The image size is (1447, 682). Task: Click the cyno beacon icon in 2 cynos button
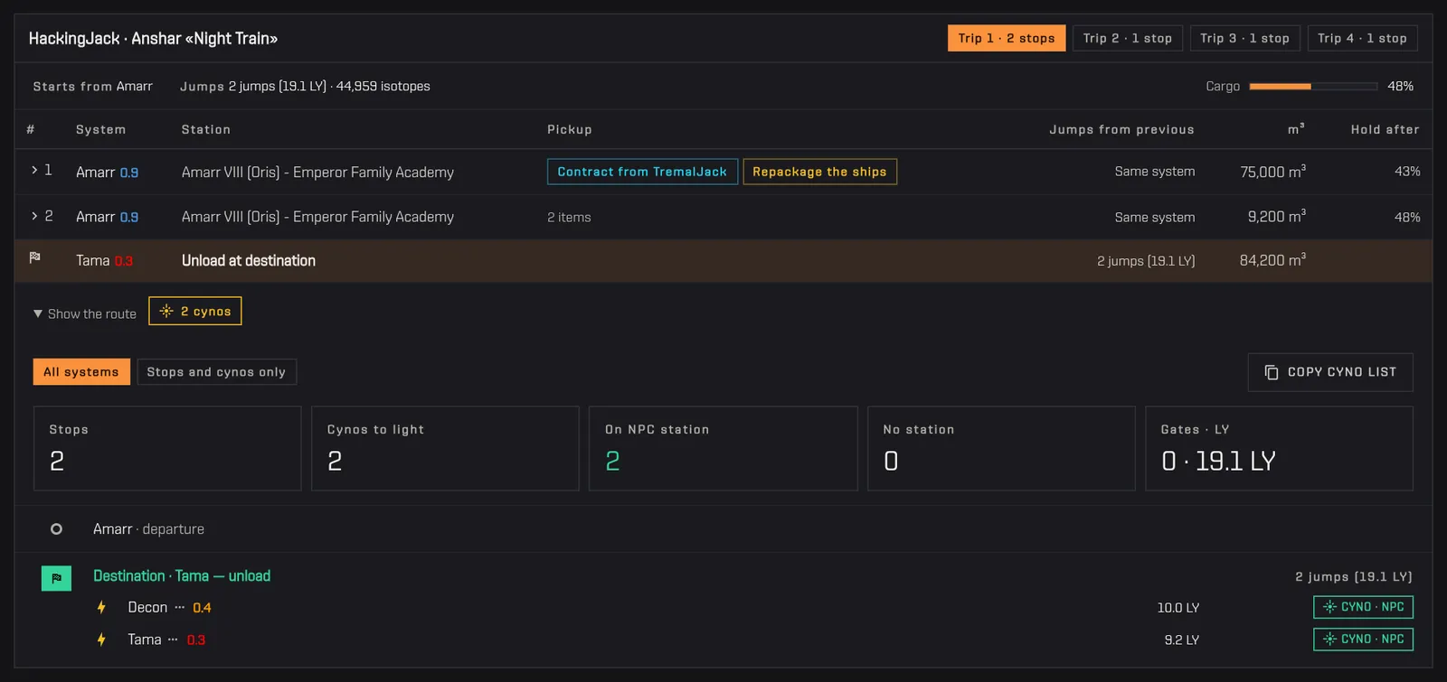(166, 311)
